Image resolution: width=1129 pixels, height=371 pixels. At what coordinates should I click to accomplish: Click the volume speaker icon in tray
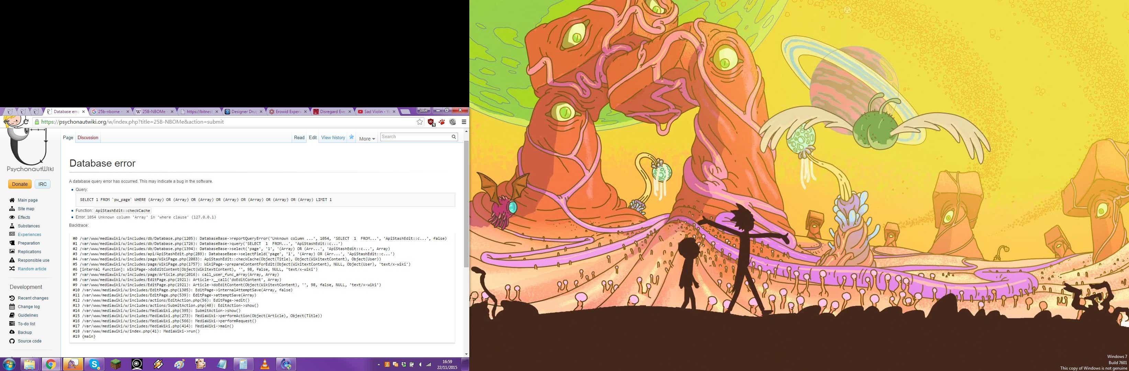pyautogui.click(x=420, y=364)
